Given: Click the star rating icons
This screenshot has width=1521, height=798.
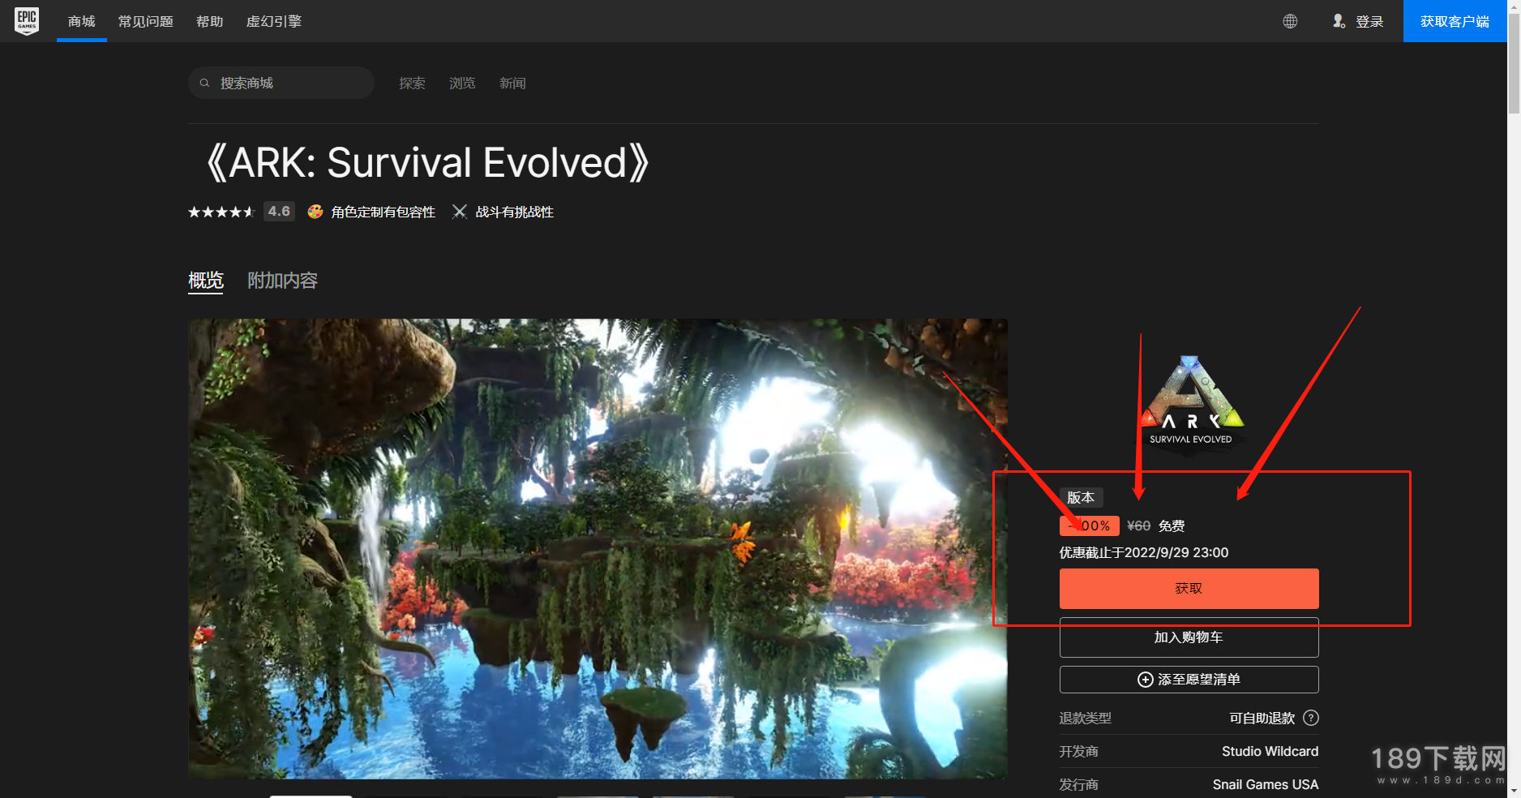Looking at the screenshot, I should pos(221,212).
